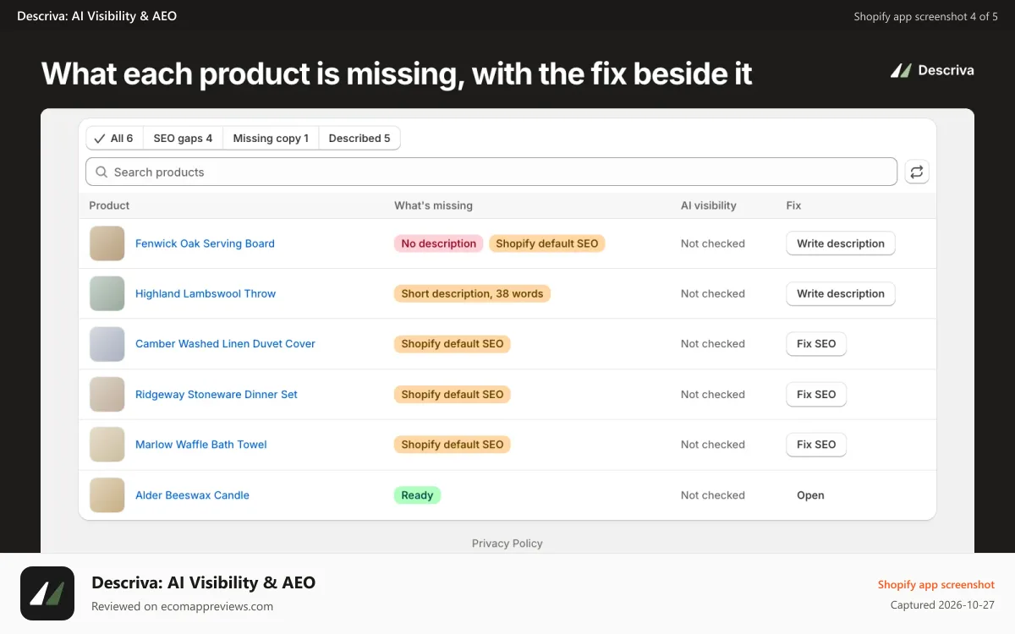Screen dimensions: 1015x634
Task: Click the Descriva app icon in footer
Action: pyautogui.click(x=47, y=593)
